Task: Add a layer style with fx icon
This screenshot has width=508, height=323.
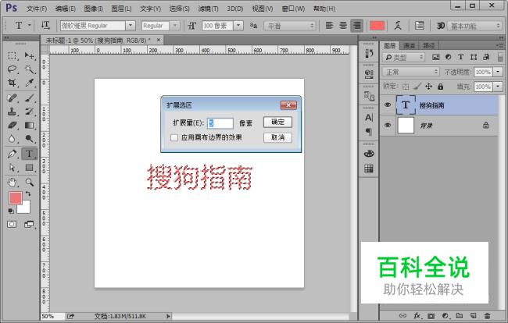Action: tap(417, 315)
